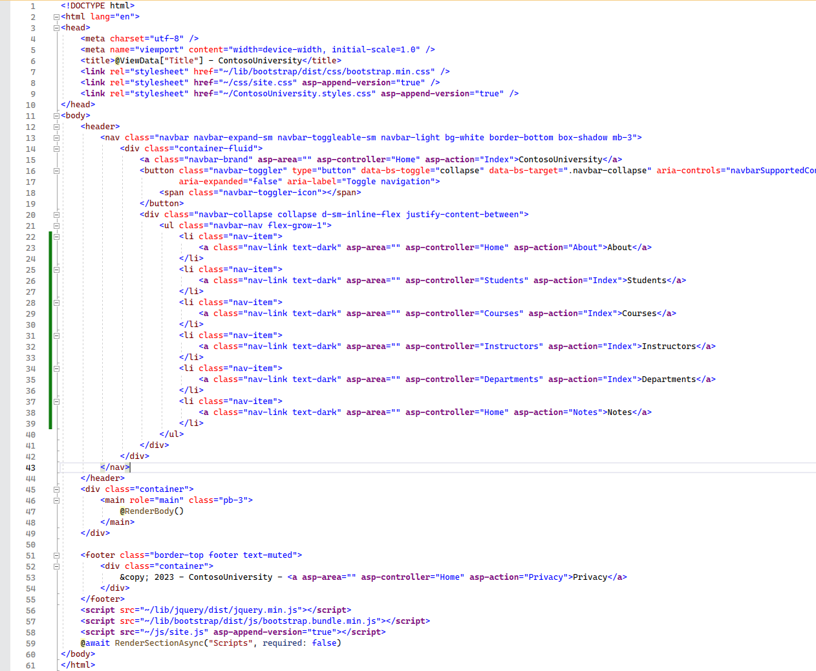816x671 pixels.
Task: Click the Instructors link text on line 32
Action: (669, 346)
